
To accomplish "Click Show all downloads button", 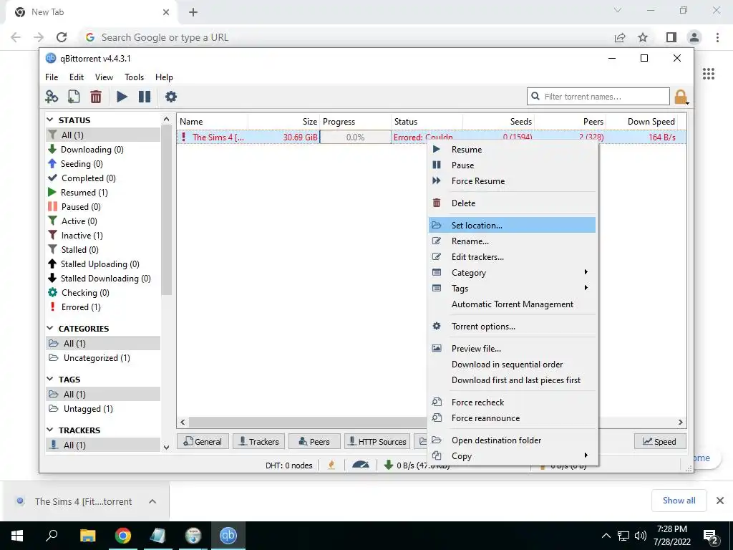I will click(x=679, y=501).
